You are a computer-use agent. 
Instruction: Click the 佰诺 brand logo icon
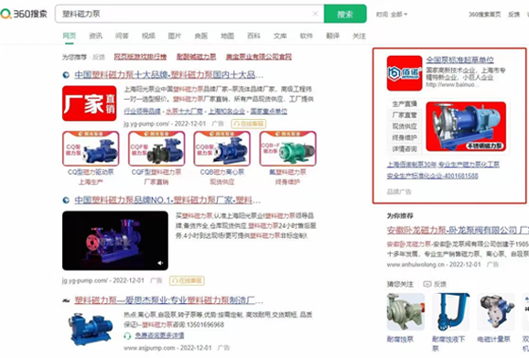405,73
